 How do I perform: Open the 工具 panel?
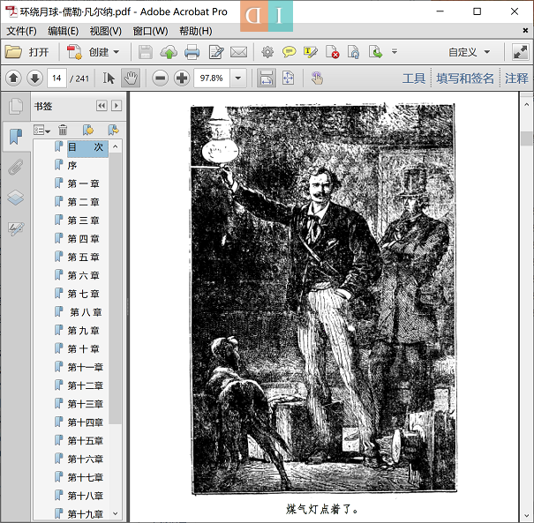[414, 78]
